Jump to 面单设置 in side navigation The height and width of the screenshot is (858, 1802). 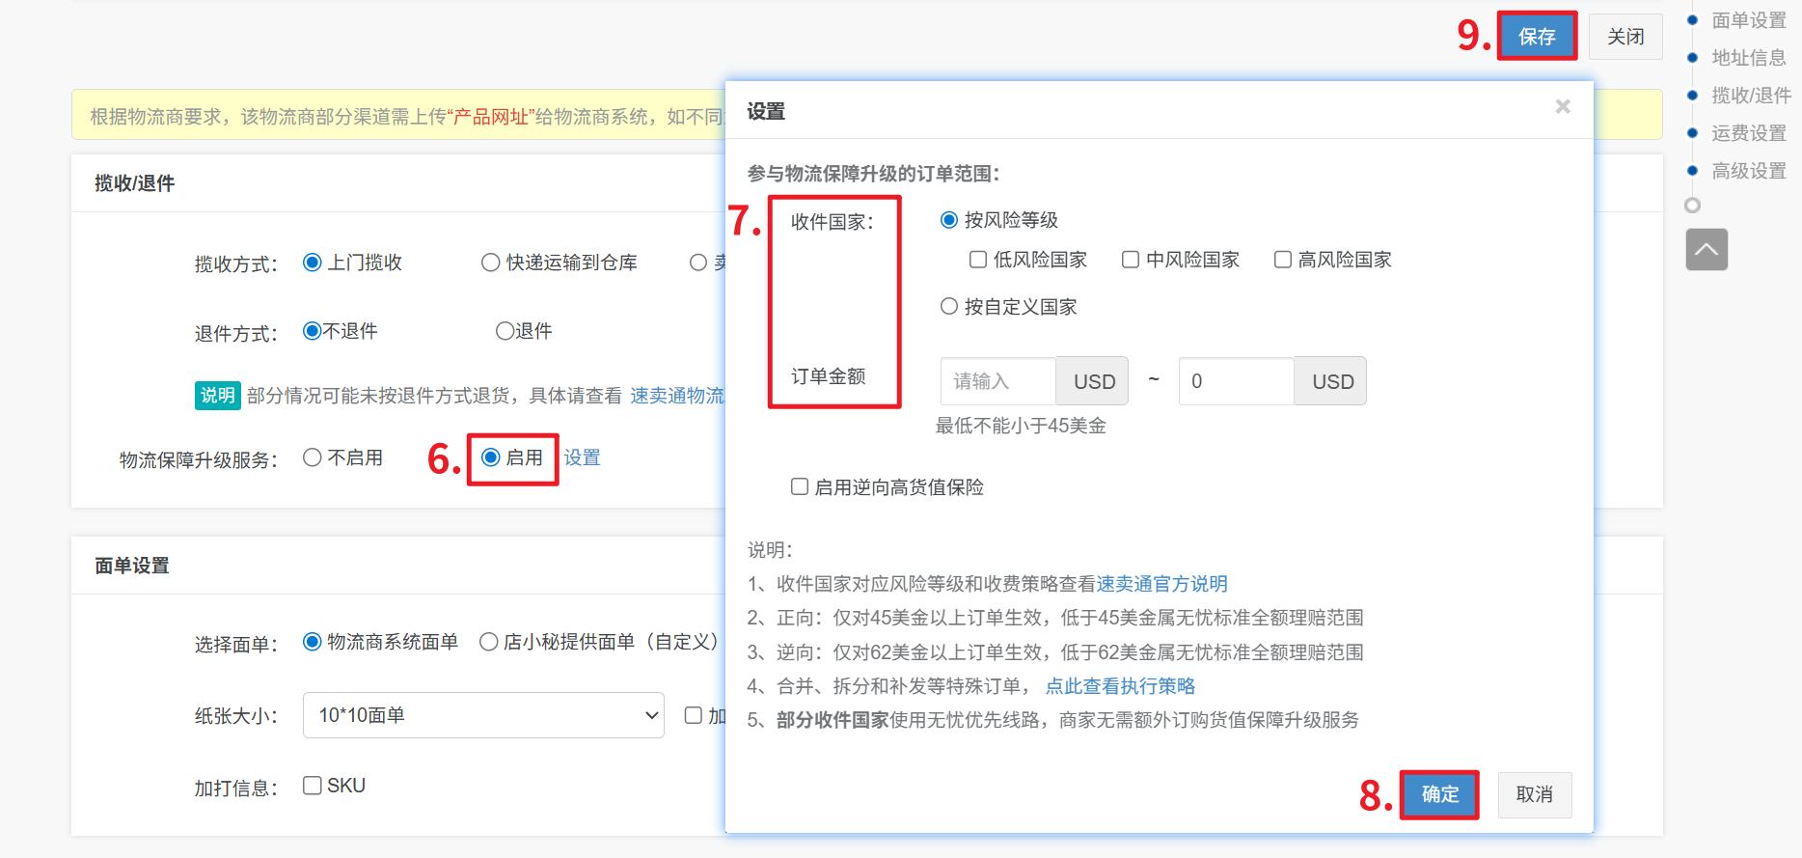pyautogui.click(x=1748, y=20)
